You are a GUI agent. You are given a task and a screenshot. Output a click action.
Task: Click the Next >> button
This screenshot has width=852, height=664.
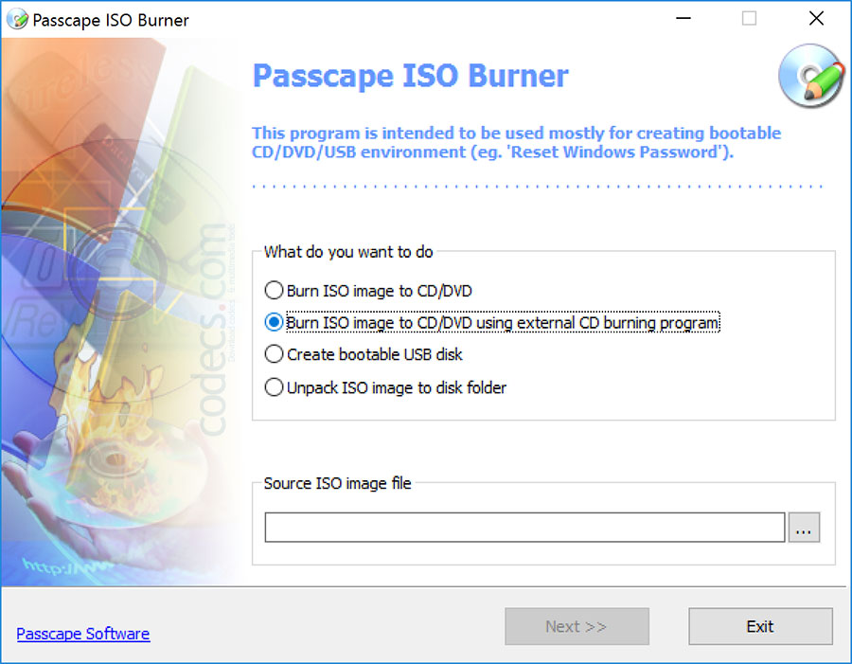pos(577,626)
